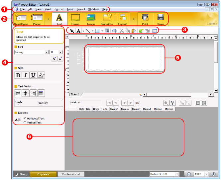Switch to Professional mode

(x=71, y=174)
